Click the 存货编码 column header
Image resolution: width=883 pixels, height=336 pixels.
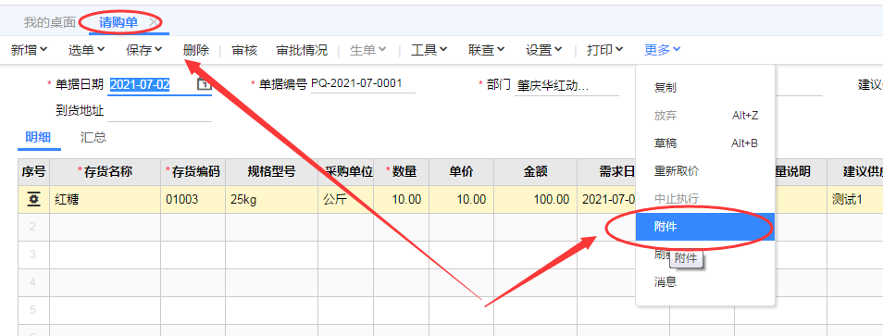pos(193,172)
